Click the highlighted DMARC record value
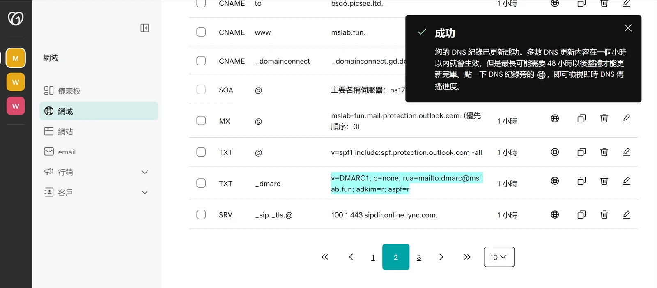 tap(407, 183)
